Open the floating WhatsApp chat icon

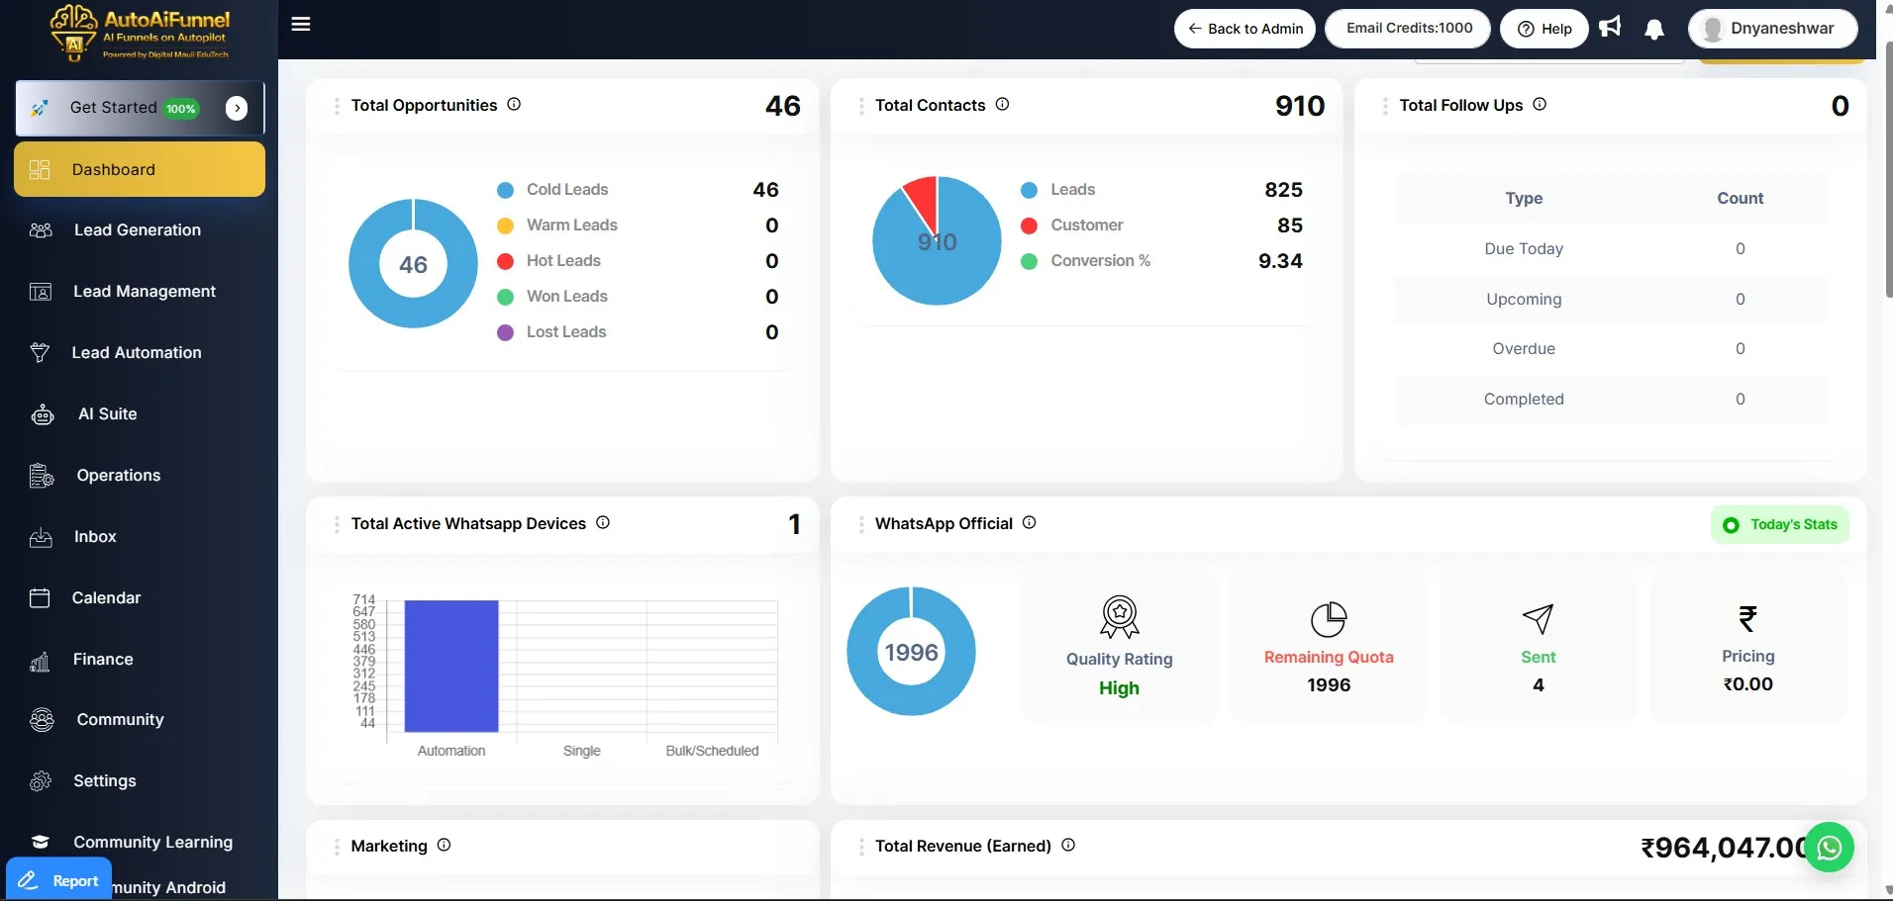pyautogui.click(x=1830, y=848)
